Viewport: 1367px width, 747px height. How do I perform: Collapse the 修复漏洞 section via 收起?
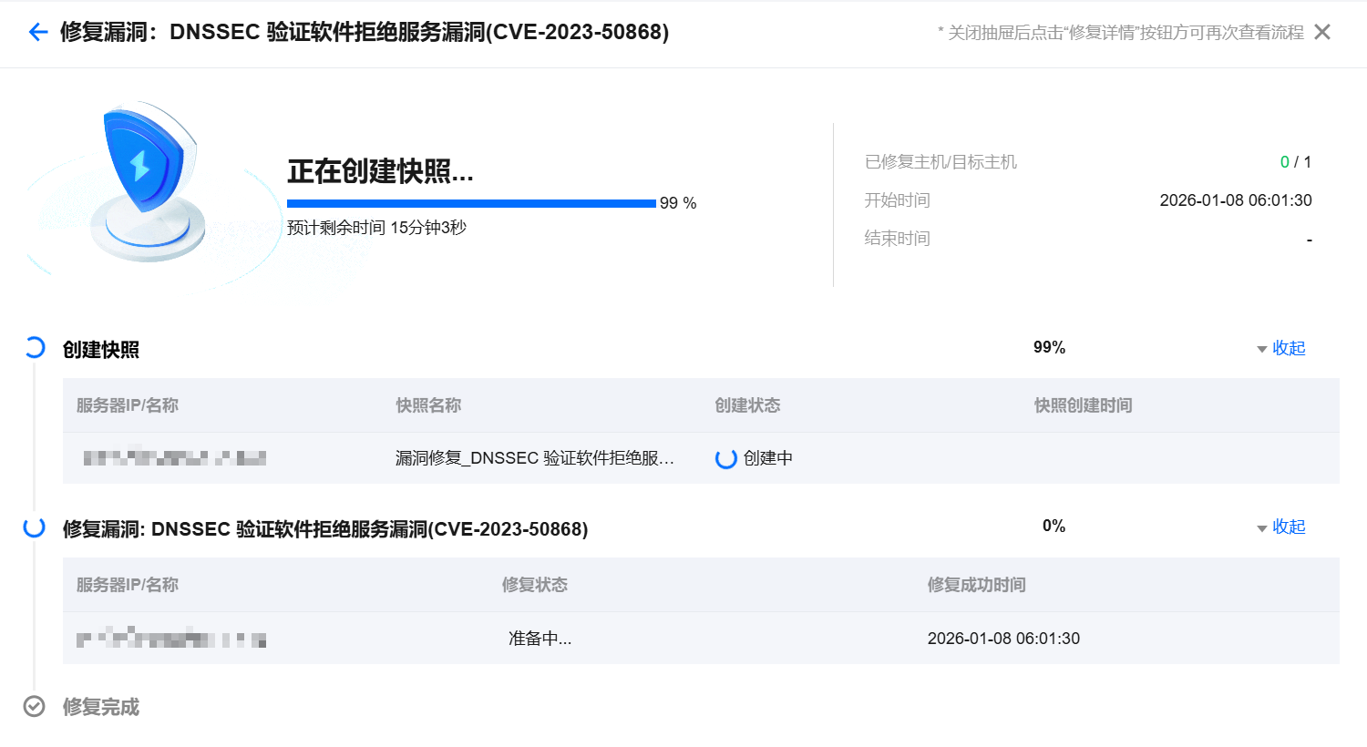1289,527
